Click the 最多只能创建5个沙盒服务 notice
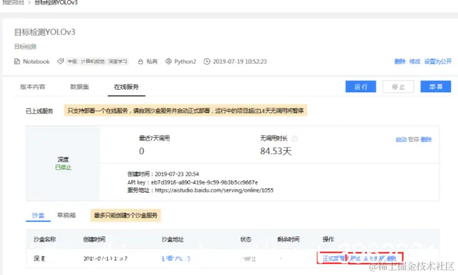The height and width of the screenshot is (275, 458). pos(125,216)
